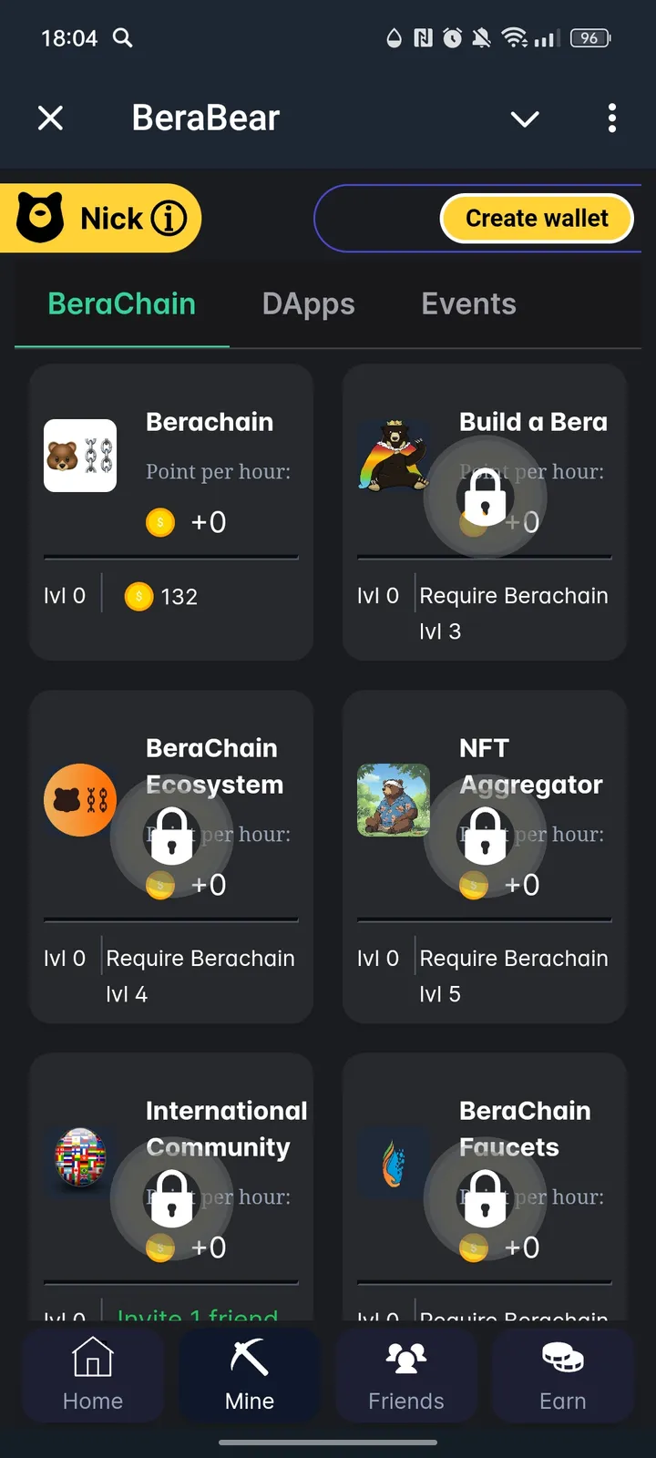Click the NFT Aggregator bear thumbnail icon

[x=394, y=800]
